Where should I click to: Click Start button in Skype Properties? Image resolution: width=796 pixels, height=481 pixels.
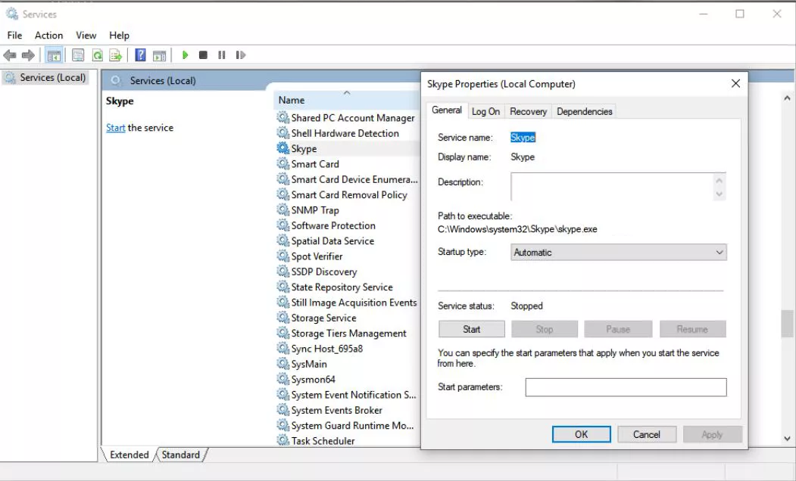472,329
